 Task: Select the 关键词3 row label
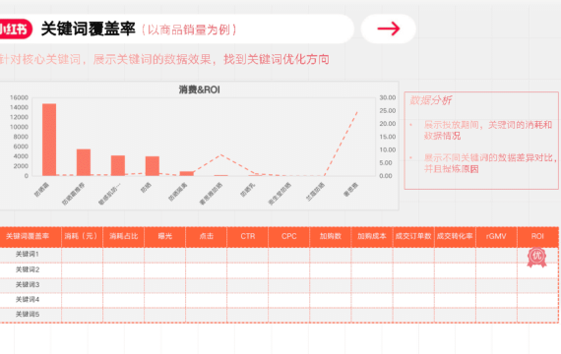(x=28, y=284)
